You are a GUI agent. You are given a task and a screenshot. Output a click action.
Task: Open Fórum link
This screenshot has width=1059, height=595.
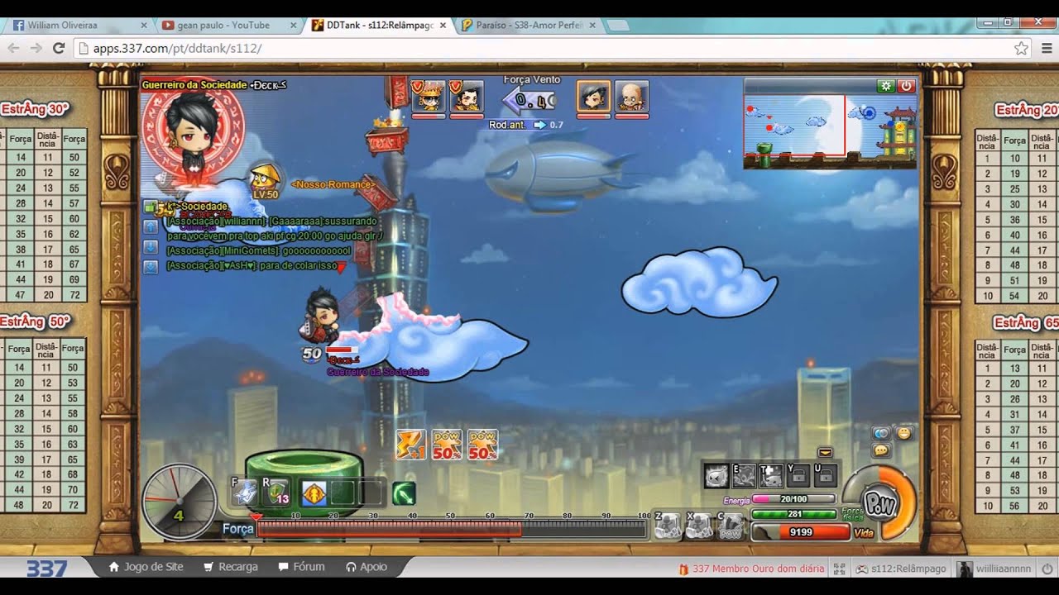click(x=301, y=567)
